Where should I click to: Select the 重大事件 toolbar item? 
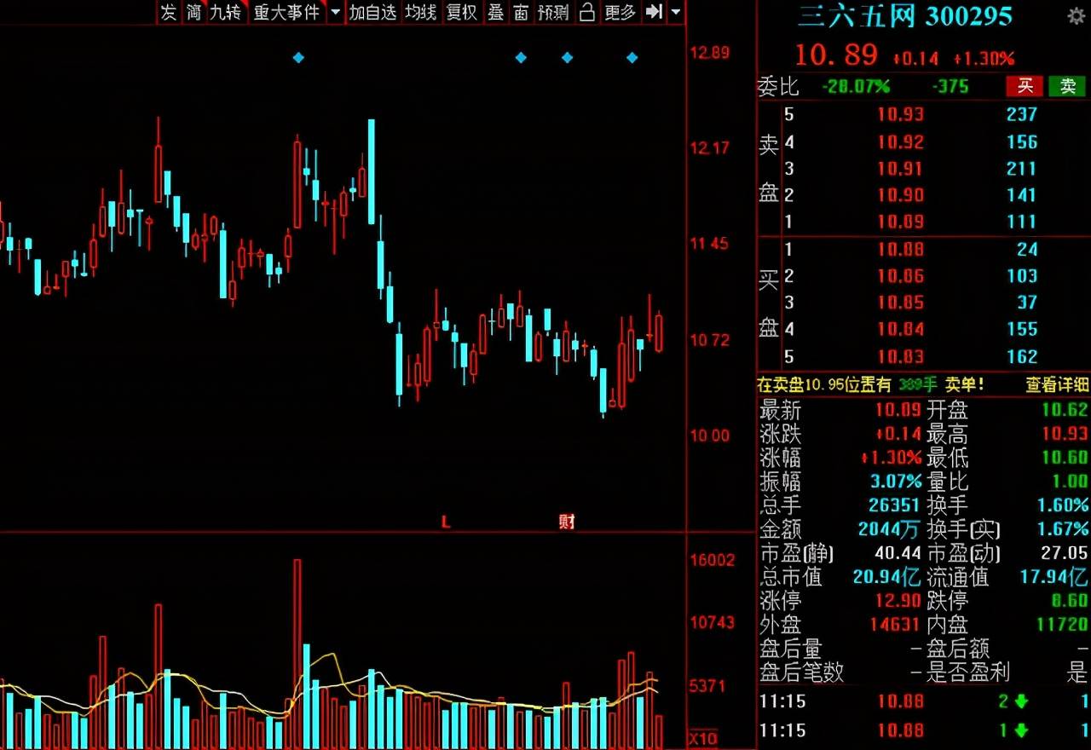286,12
